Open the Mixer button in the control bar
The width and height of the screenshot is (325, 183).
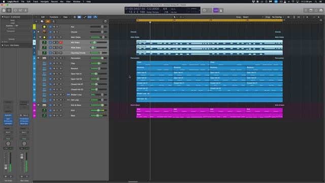point(20,10)
